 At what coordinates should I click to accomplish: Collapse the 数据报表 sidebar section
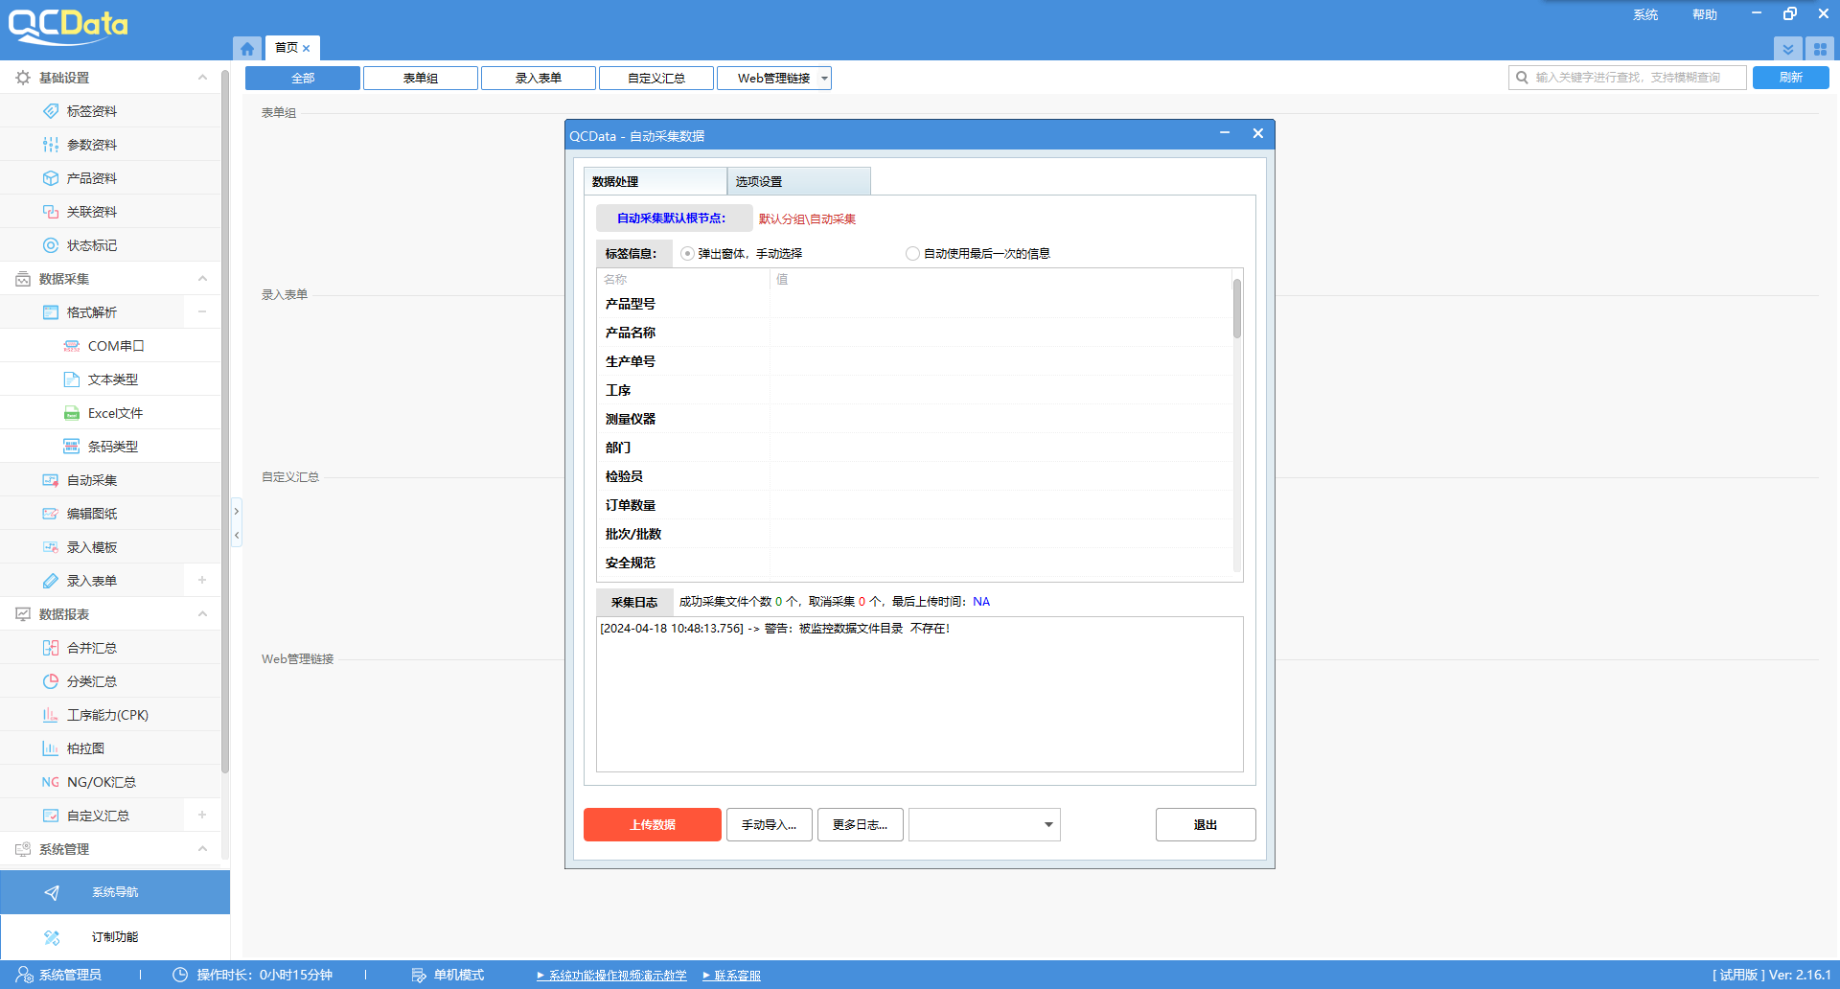click(x=202, y=613)
